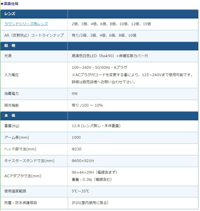Select 100~240V・50/60Hz・Aプラグ text

pyautogui.click(x=99, y=68)
